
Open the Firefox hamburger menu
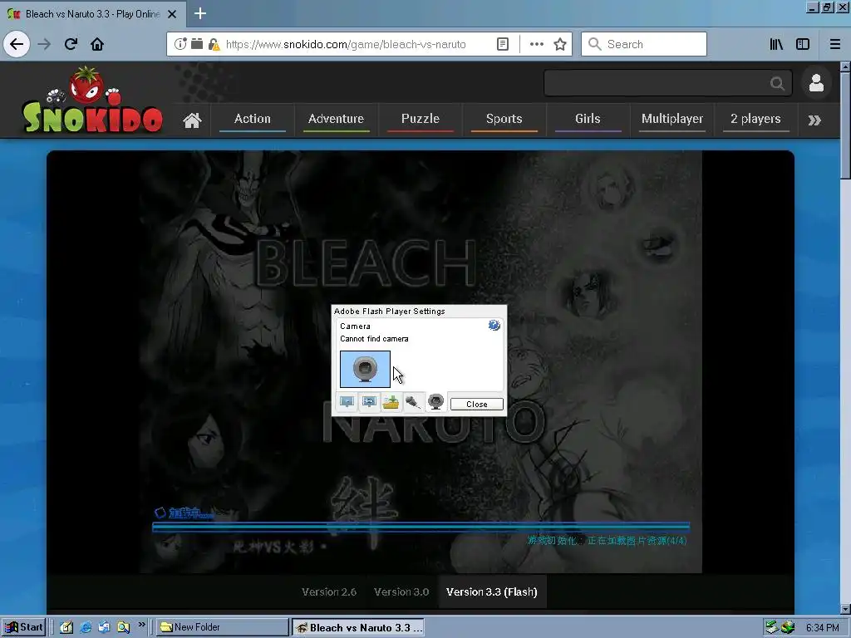point(835,44)
